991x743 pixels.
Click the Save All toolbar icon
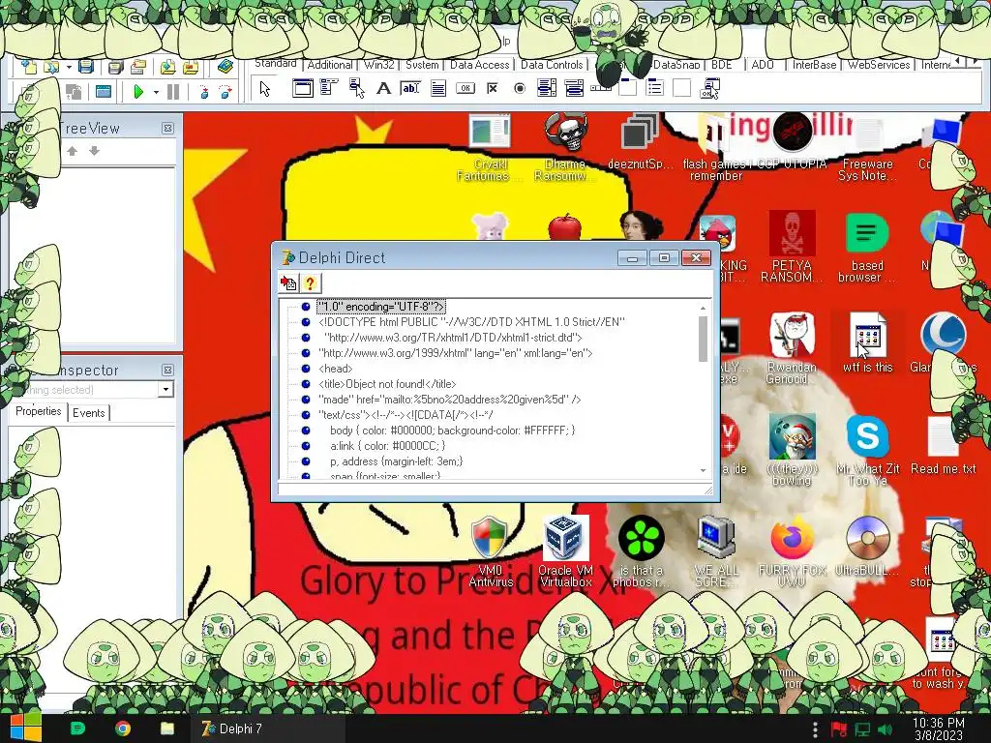(x=115, y=67)
